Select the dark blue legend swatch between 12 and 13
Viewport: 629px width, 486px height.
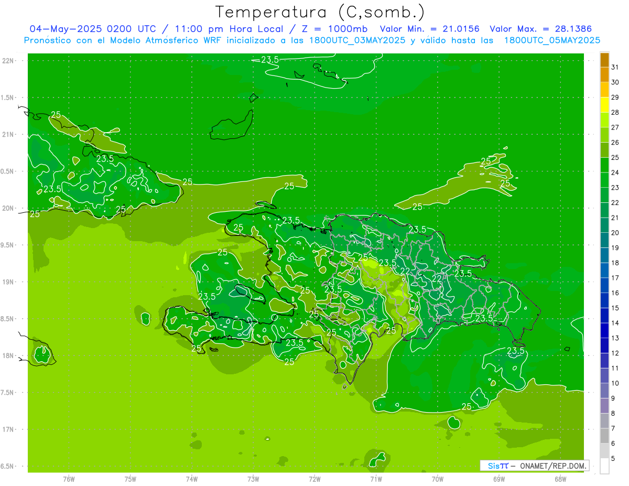[604, 345]
